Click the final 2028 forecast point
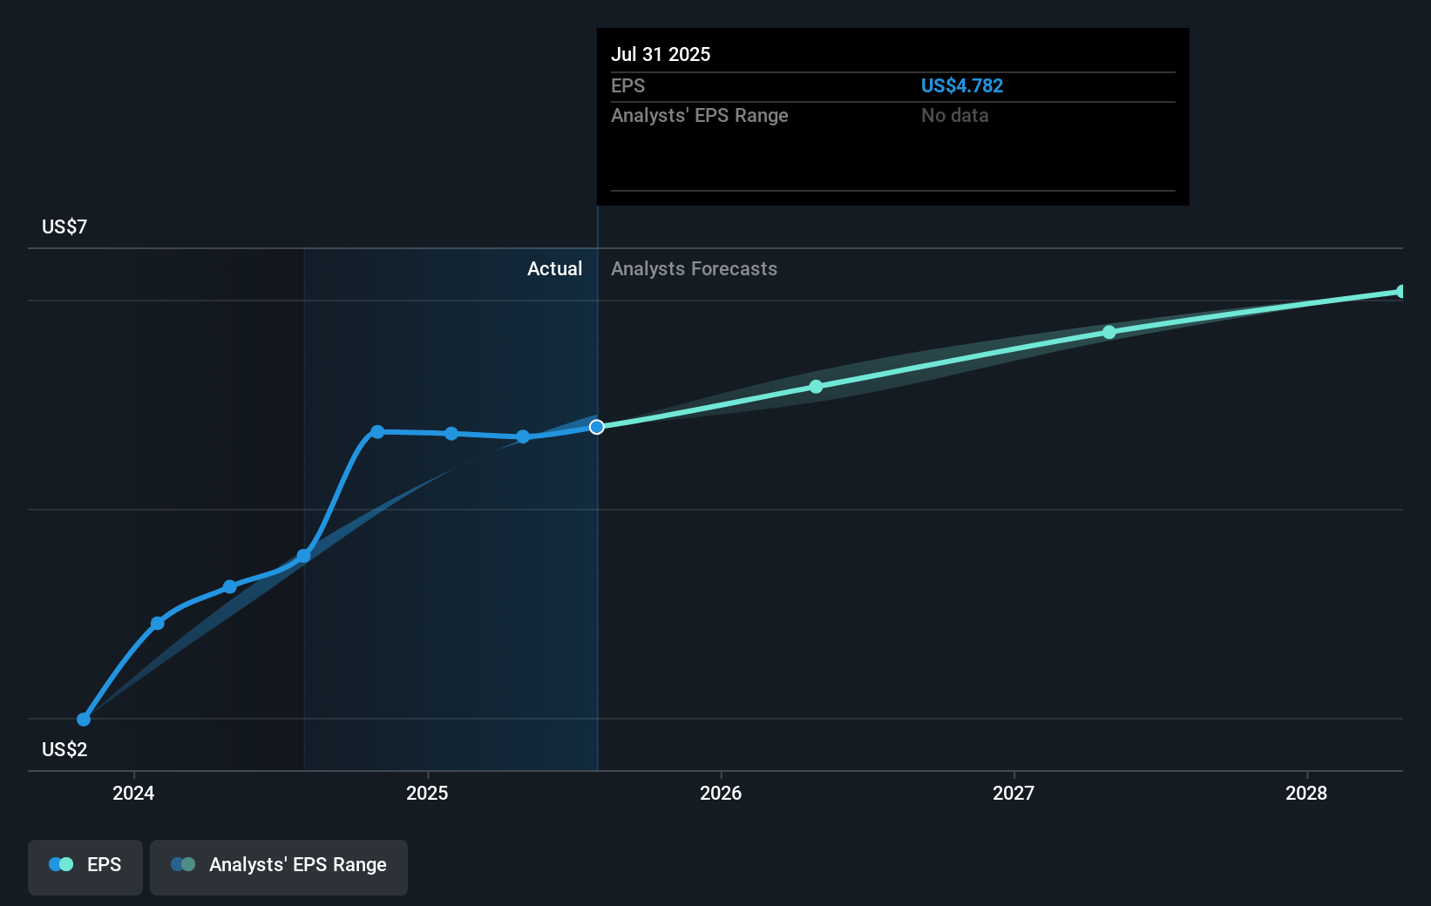The width and height of the screenshot is (1431, 906). click(1401, 292)
